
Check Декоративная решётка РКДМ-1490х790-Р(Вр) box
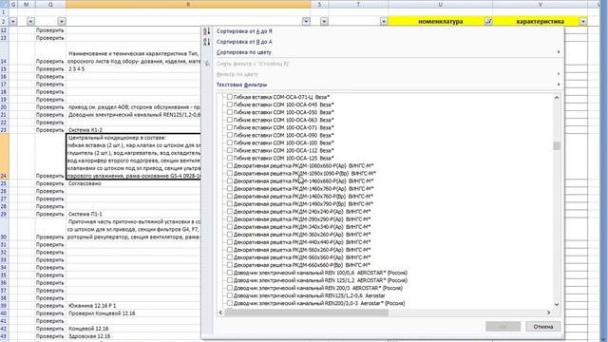[230, 204]
